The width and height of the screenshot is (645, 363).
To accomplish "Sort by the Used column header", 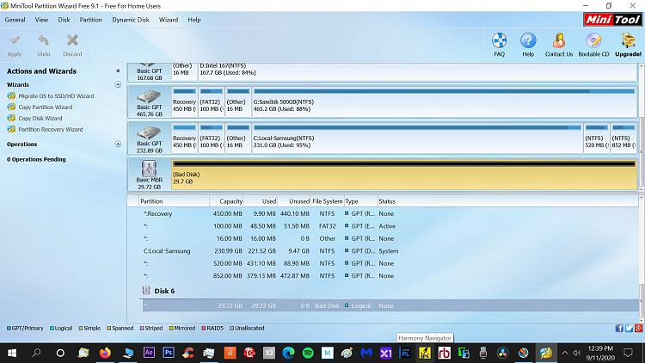I will coord(261,201).
